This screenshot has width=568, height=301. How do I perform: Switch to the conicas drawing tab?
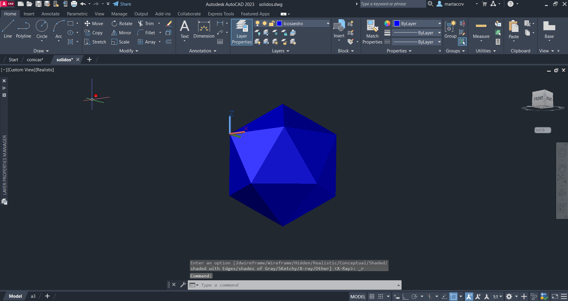click(x=35, y=60)
